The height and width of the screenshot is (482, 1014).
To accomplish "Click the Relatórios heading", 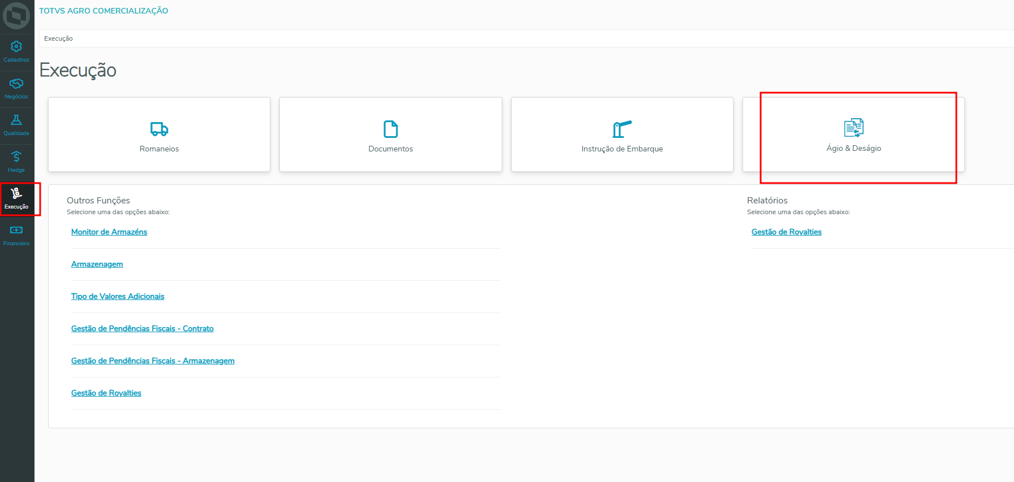I will tap(767, 201).
